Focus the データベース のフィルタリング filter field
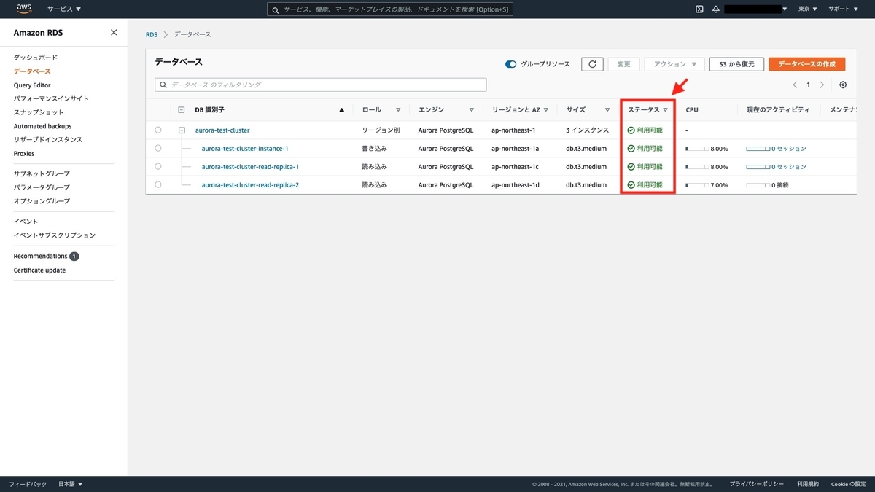The image size is (875, 492). [321, 85]
